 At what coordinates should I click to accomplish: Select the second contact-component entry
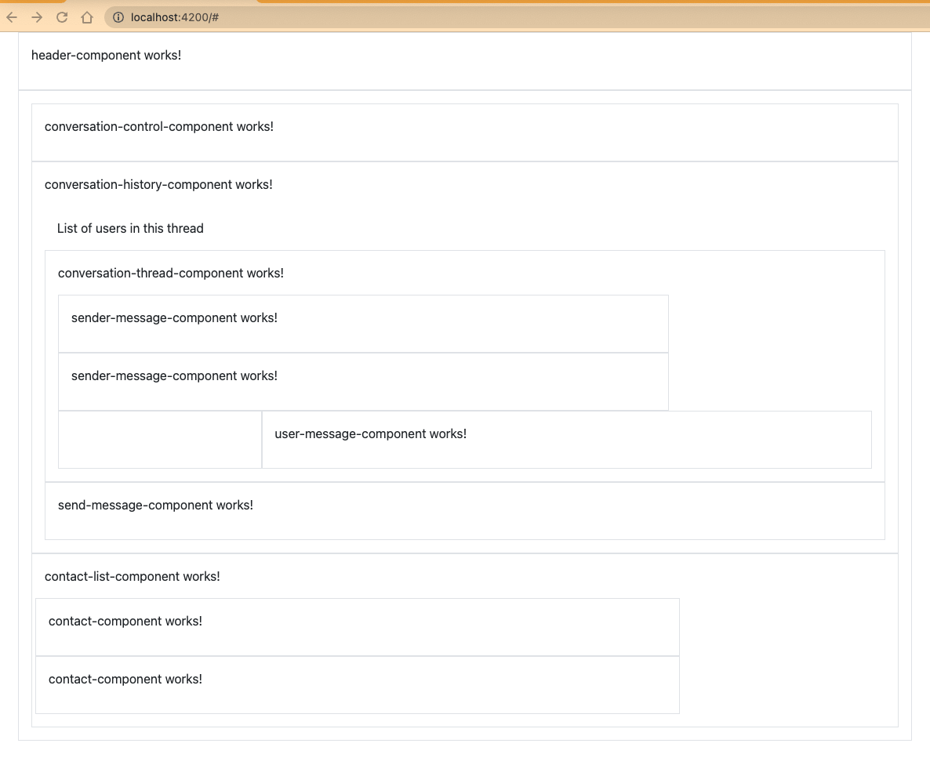click(x=125, y=679)
